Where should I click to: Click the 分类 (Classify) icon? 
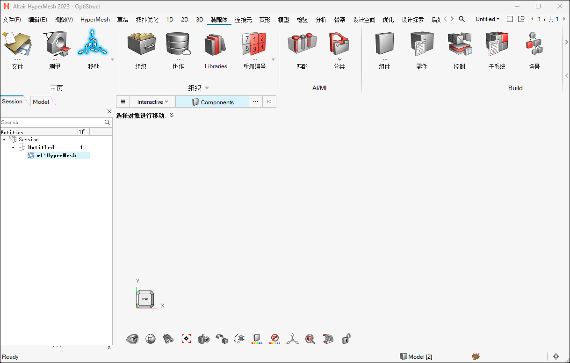pyautogui.click(x=339, y=44)
